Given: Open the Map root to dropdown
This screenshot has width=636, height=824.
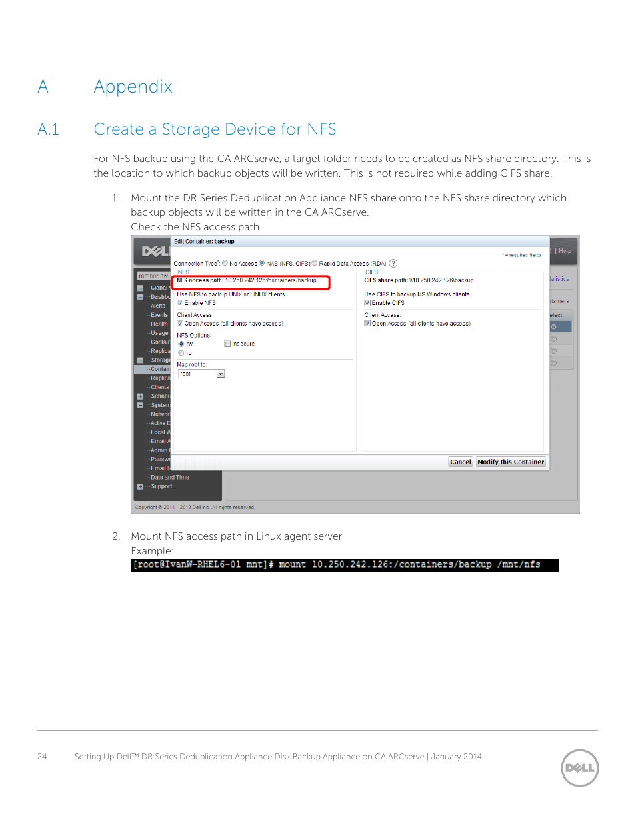Looking at the screenshot, I should pos(201,374).
